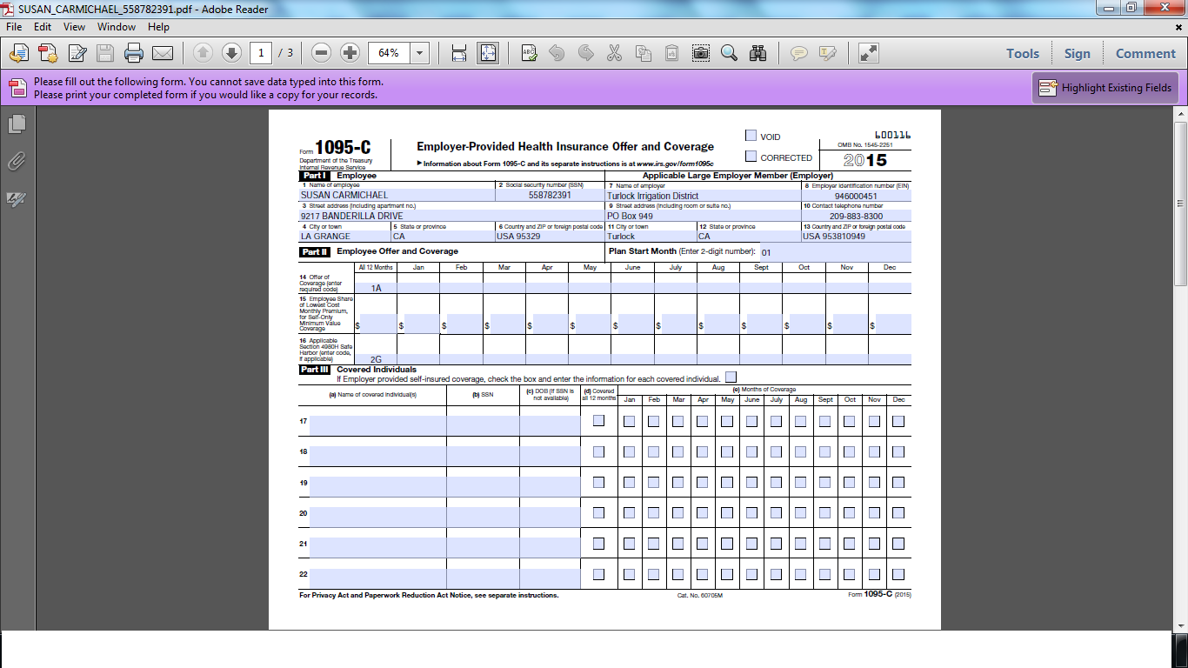Switch to Read Mode view
Screen dimensions: 1188x668
pyautogui.click(x=868, y=53)
